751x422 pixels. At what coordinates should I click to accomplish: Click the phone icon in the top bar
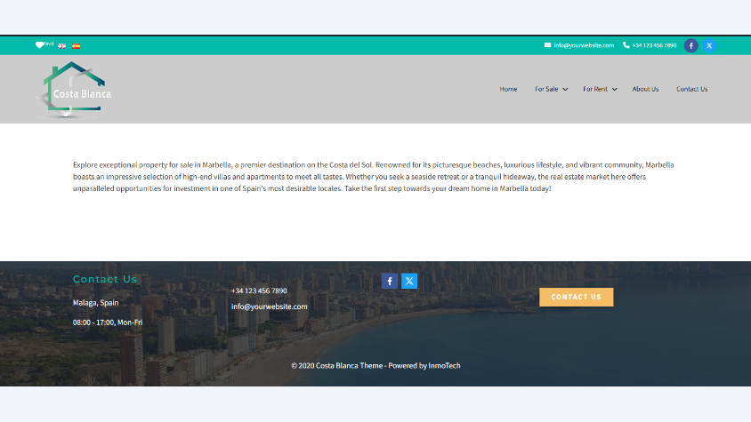point(626,45)
